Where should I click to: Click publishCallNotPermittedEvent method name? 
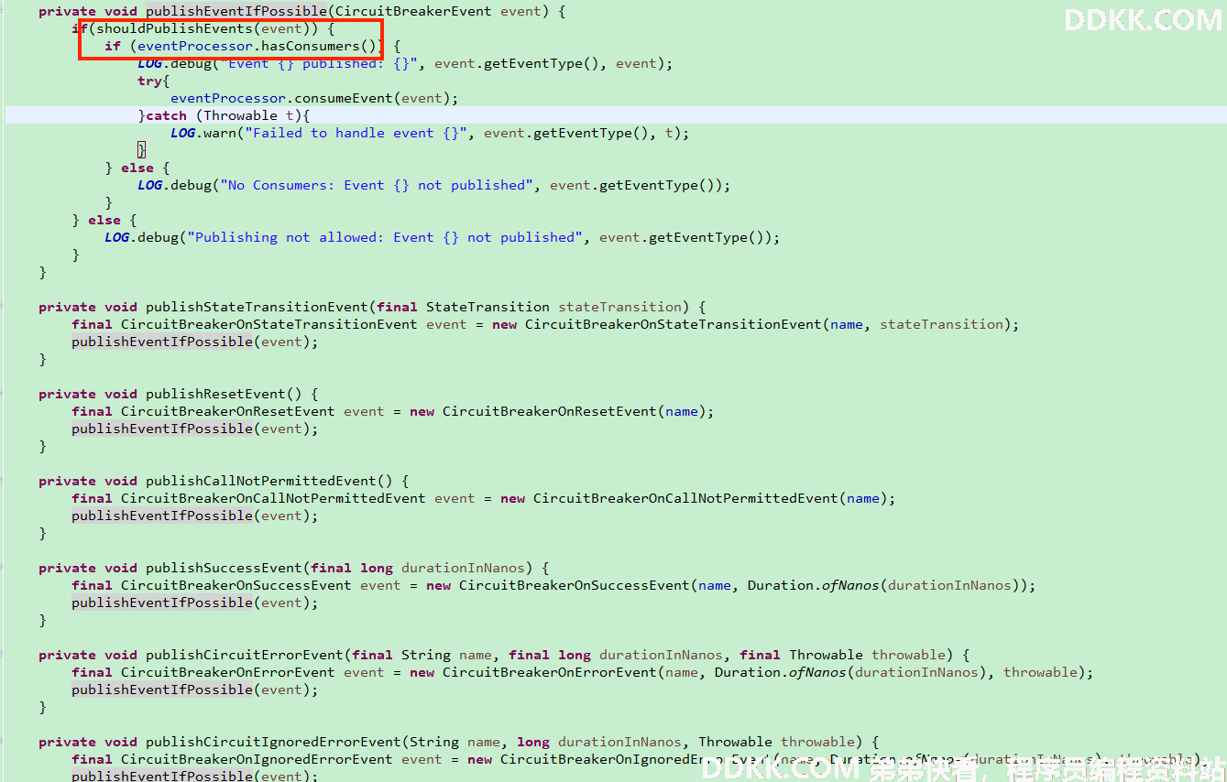click(x=261, y=481)
